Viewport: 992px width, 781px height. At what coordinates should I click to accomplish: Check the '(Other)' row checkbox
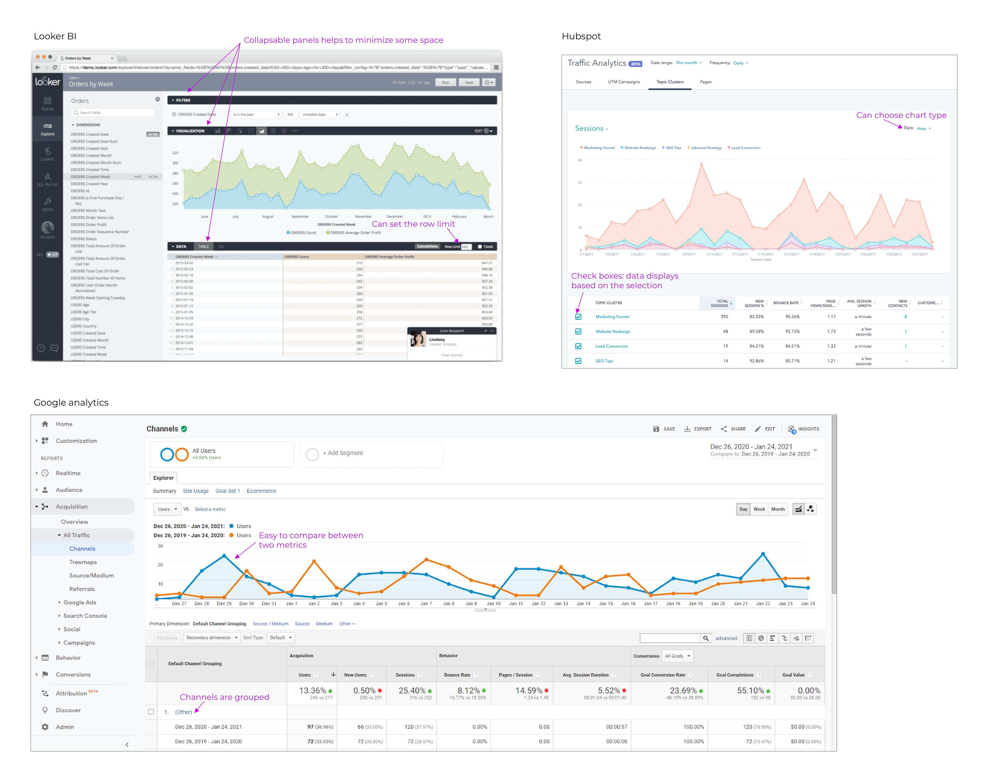tap(151, 712)
